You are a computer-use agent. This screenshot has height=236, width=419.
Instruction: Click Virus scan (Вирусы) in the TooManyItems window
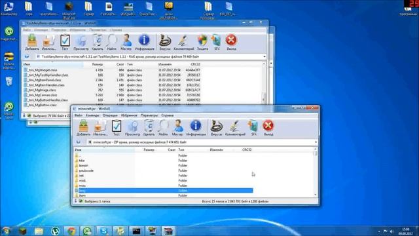[x=165, y=42]
